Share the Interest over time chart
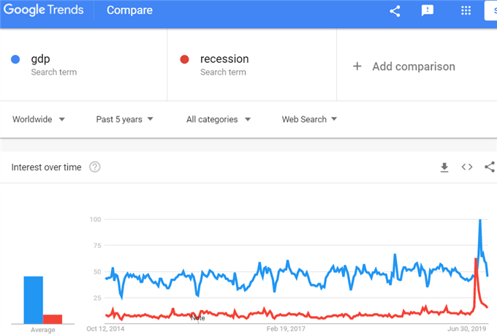Screen dimensions: 497x335 (x=490, y=167)
